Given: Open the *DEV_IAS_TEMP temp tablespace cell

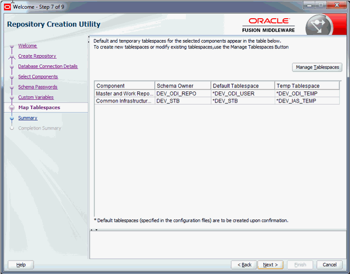Looking at the screenshot, I should [x=307, y=101].
